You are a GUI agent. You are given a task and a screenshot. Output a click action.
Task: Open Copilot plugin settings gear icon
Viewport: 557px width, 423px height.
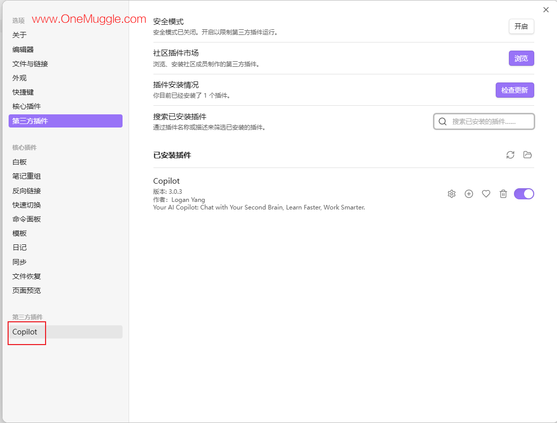[x=452, y=194]
